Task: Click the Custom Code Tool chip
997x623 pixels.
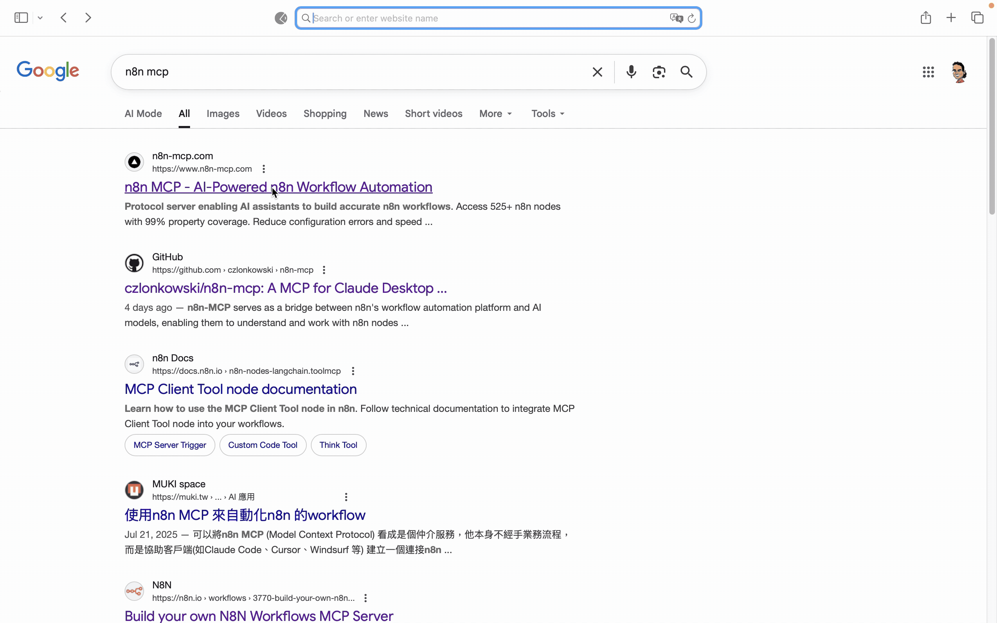Action: [x=263, y=445]
